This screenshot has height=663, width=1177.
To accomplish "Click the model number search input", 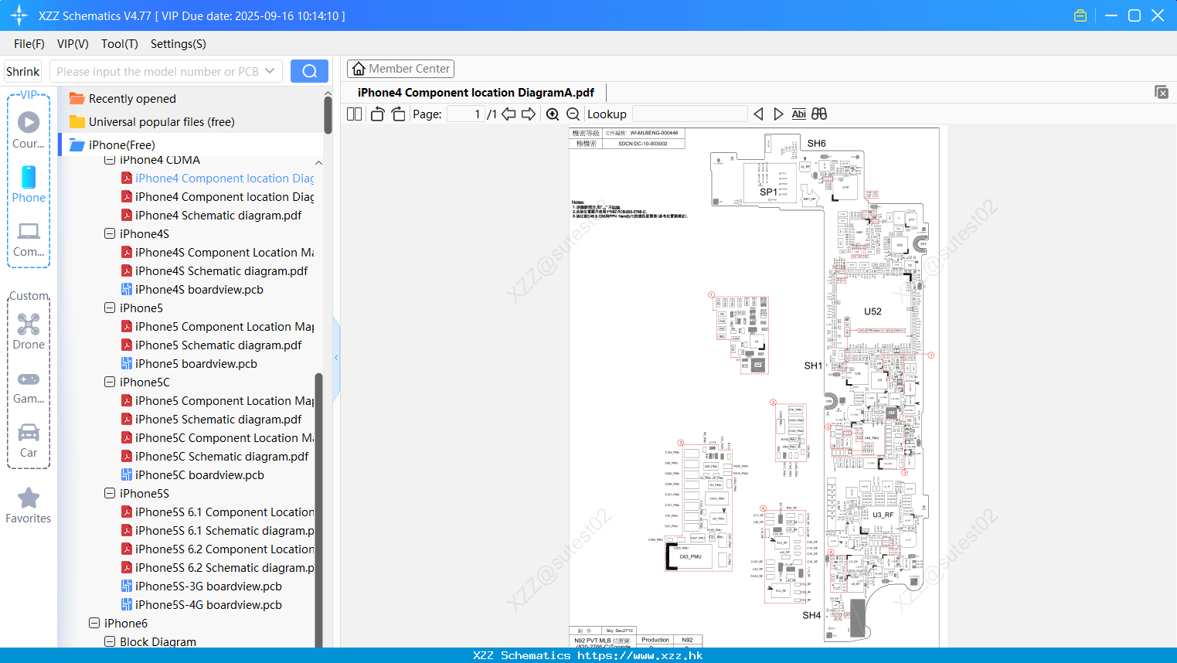I will 157,71.
